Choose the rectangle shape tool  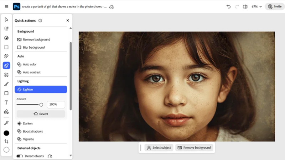point(6,93)
